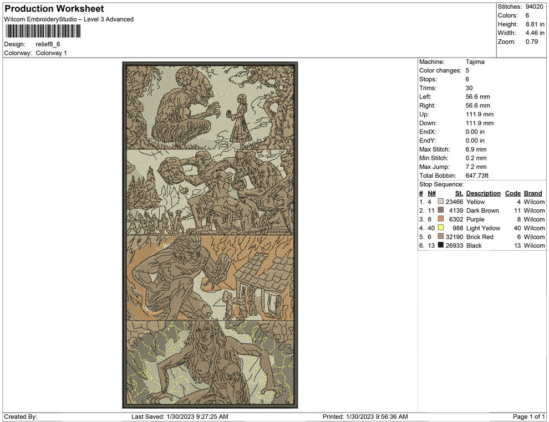The width and height of the screenshot is (549, 422).
Task: Click the Total Bobbin value 647.73ft
Action: coord(477,176)
